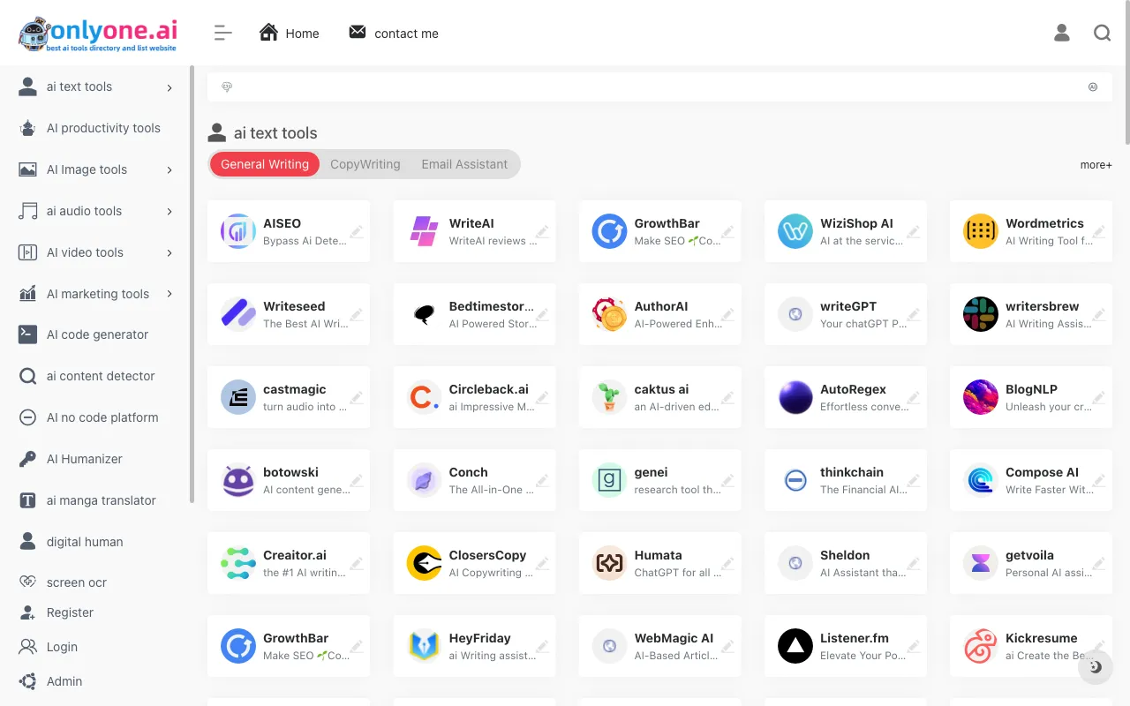
Task: Open the AuthorAI logo
Action: click(x=609, y=314)
